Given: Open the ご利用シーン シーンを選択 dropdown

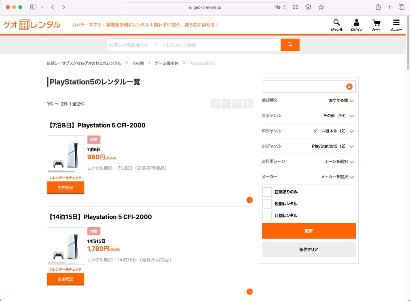Looking at the screenshot, I should [x=309, y=161].
